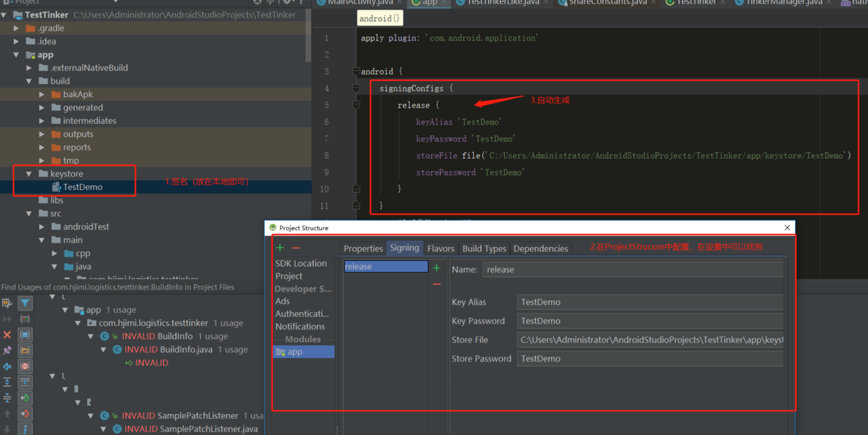This screenshot has width=868, height=435.
Task: Click the Name field containing release
Action: click(633, 269)
